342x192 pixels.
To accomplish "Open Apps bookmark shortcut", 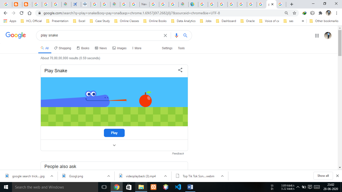I will (x=10, y=21).
